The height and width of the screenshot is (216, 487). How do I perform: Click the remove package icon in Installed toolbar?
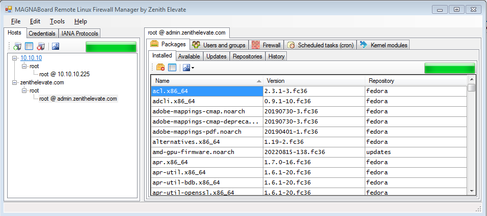tap(160, 67)
